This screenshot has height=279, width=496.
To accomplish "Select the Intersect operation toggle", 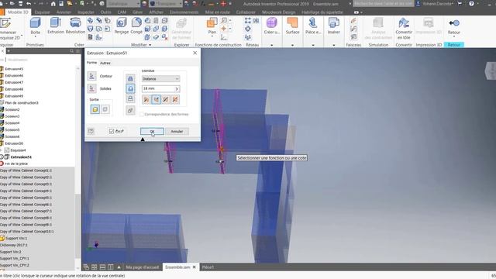I will point(130,98).
